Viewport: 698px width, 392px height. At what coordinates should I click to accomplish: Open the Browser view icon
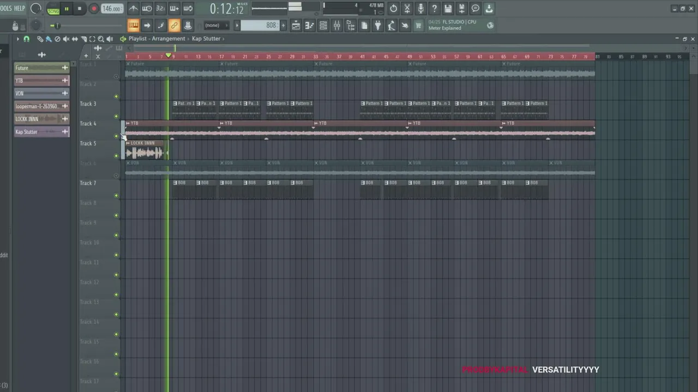tap(350, 25)
